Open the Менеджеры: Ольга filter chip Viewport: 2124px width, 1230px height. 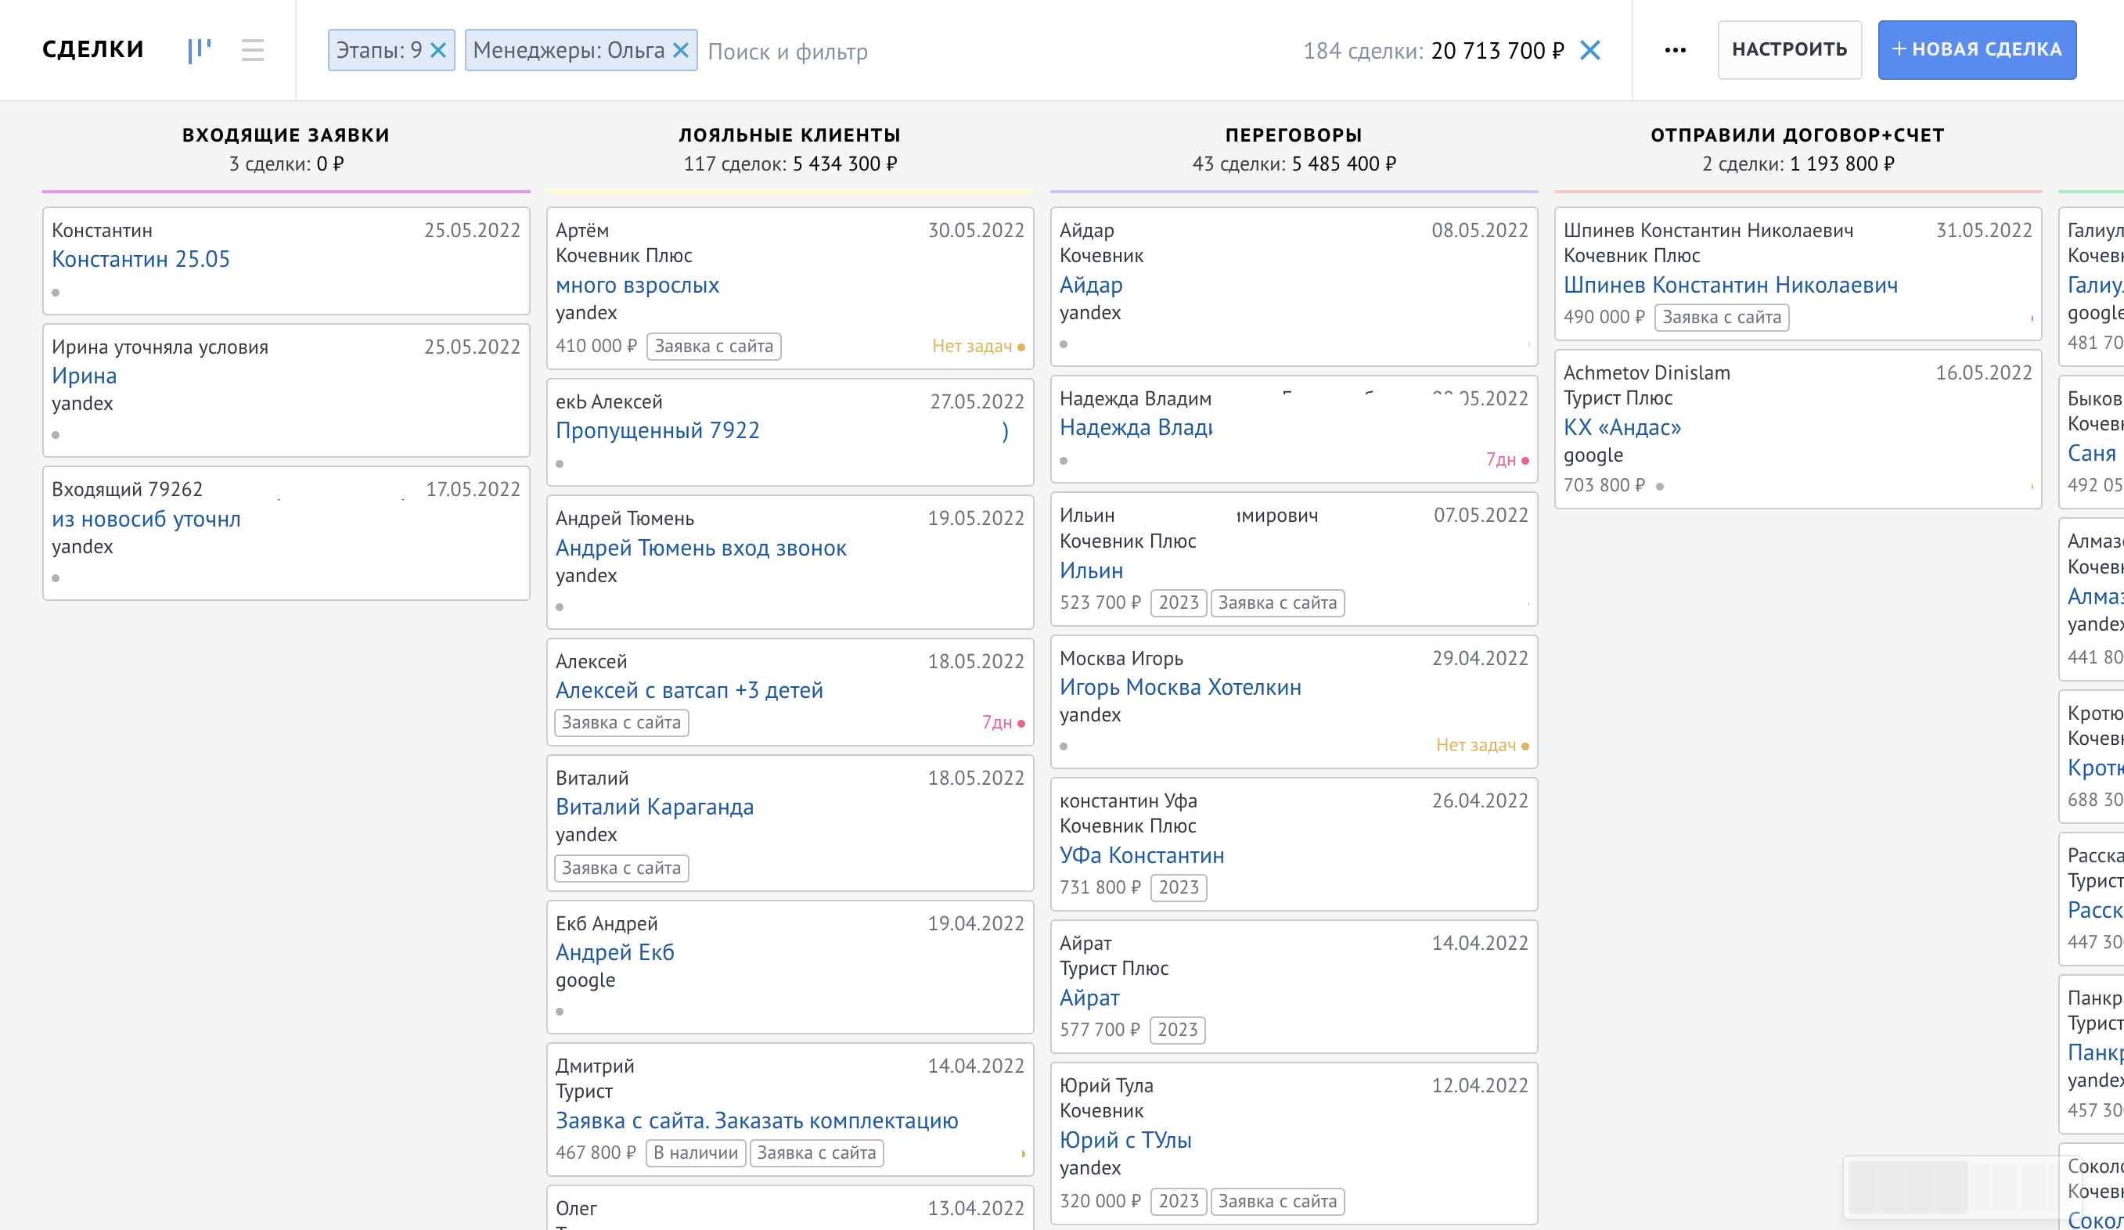(x=569, y=51)
